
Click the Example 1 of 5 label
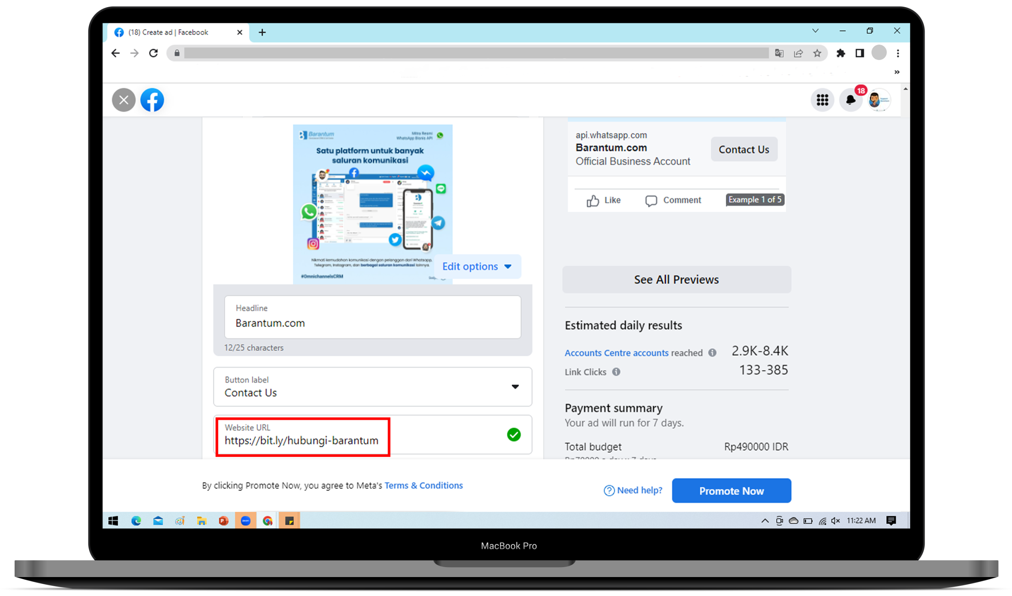click(755, 200)
